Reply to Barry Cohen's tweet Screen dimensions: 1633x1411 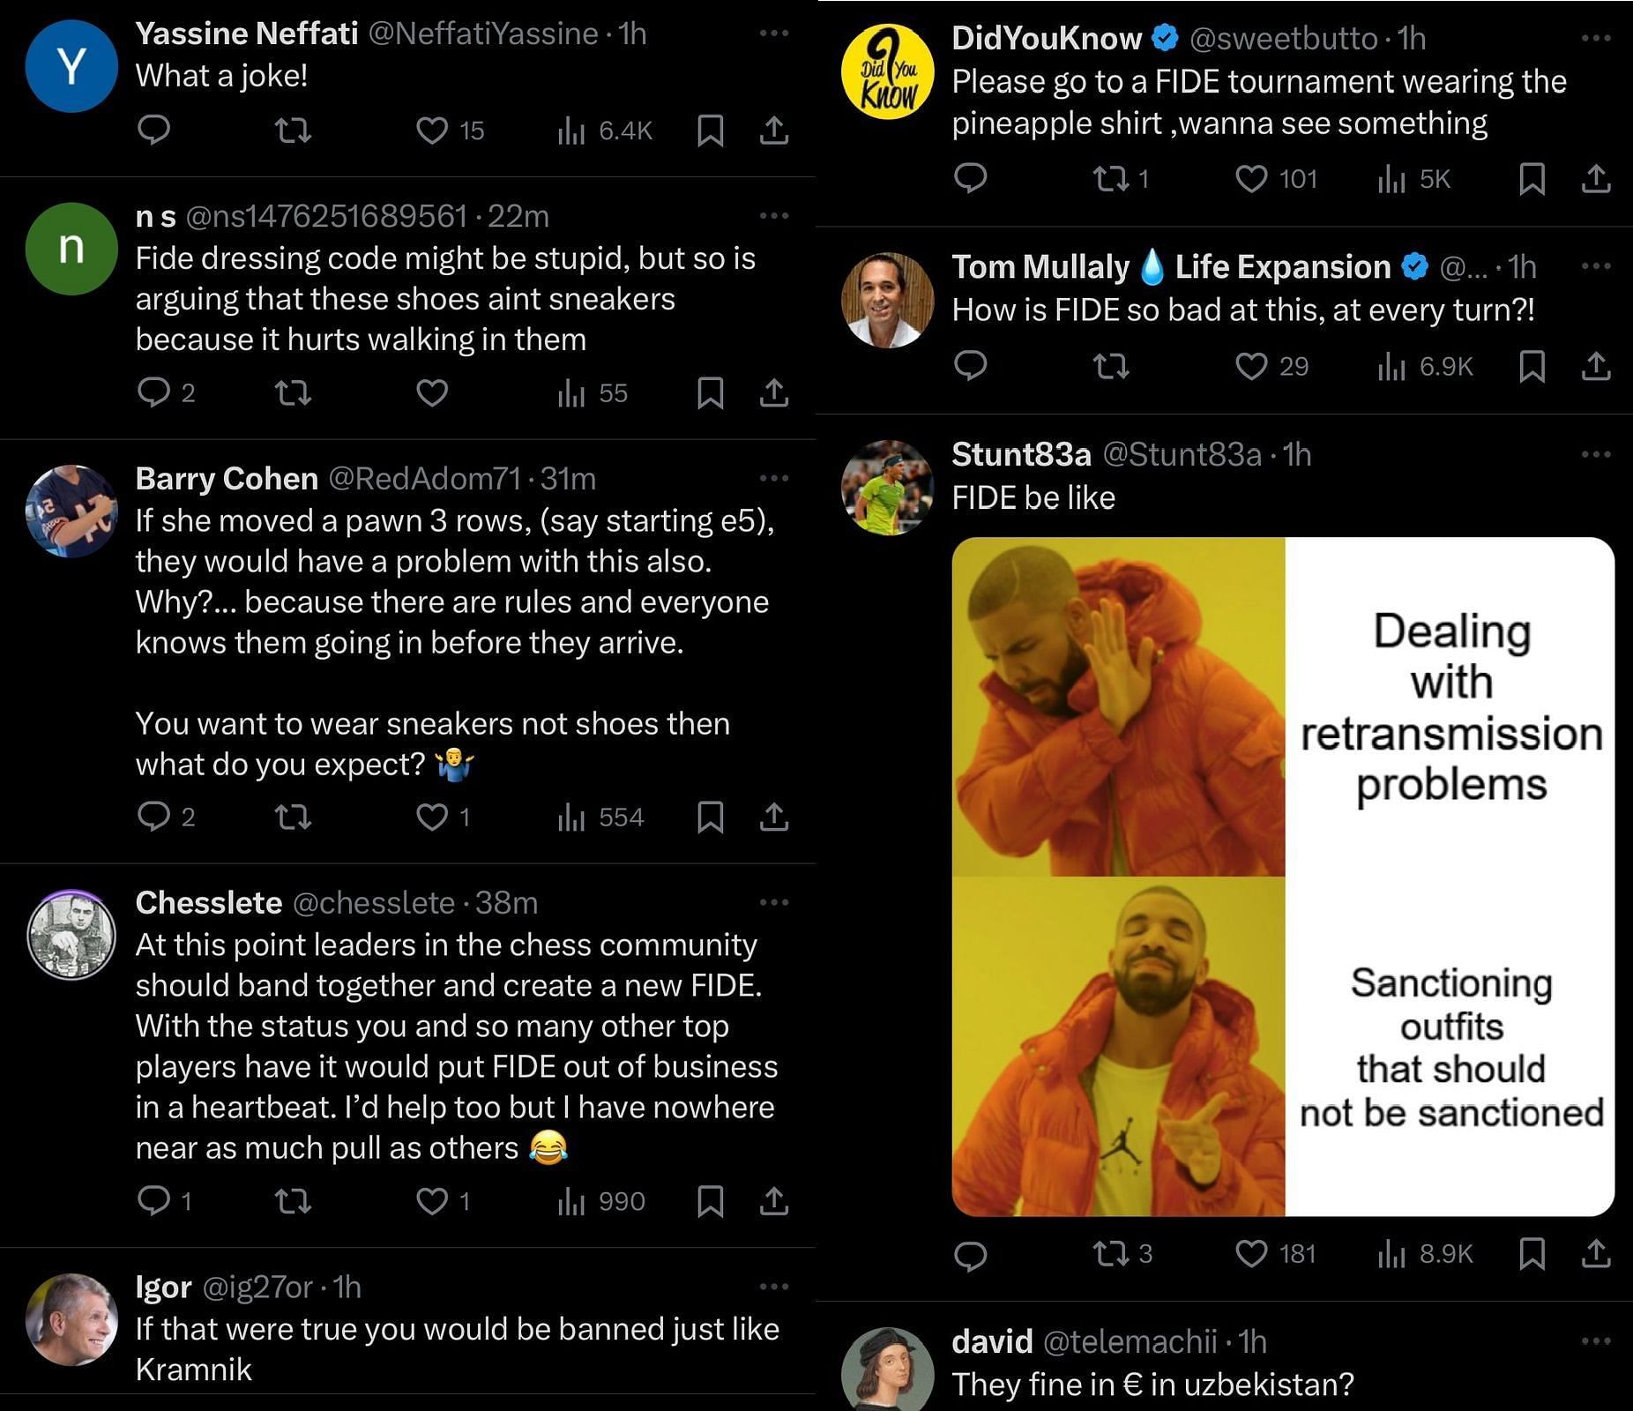(x=154, y=817)
